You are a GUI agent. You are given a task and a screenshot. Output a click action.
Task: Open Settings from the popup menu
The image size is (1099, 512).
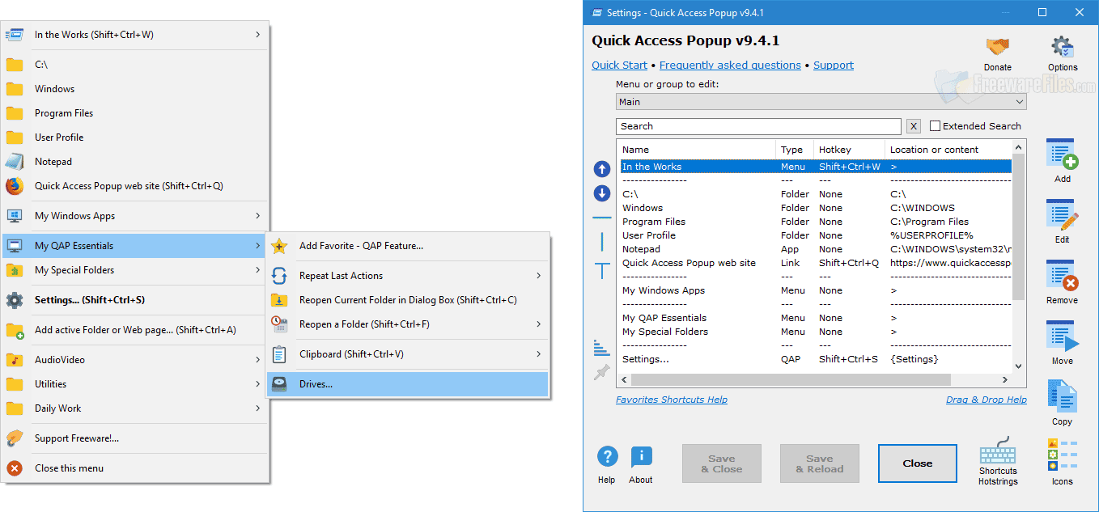(x=134, y=299)
